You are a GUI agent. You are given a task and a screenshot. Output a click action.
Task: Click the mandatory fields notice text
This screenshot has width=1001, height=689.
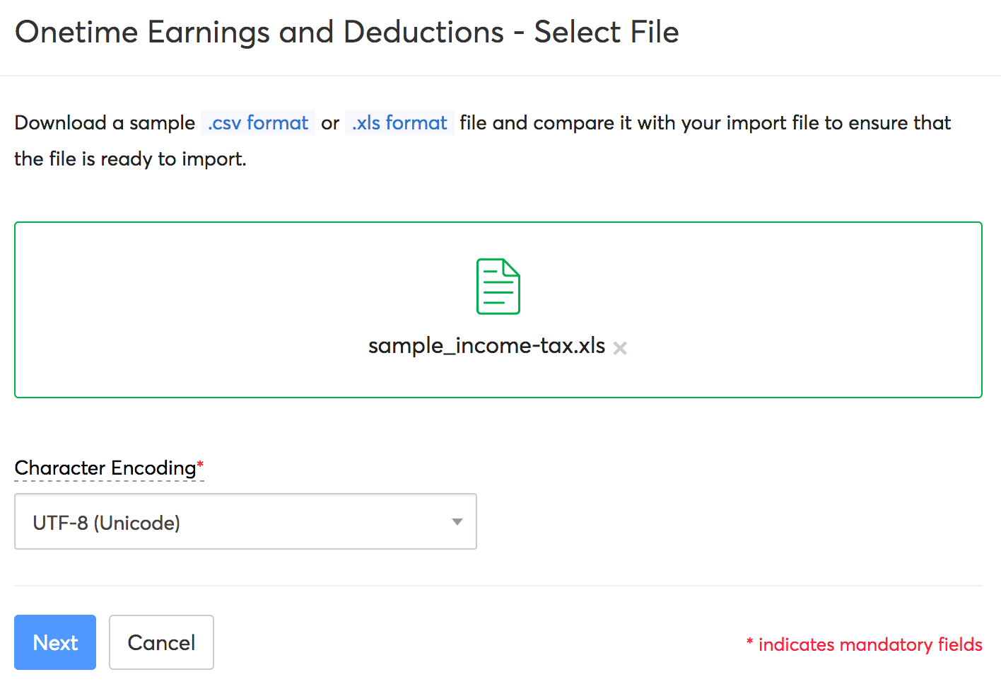click(x=864, y=644)
